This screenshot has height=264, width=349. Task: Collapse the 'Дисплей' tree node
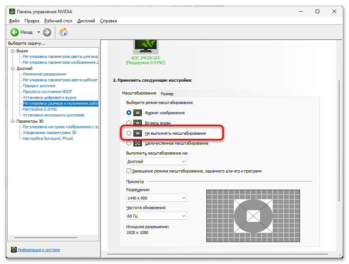13,69
